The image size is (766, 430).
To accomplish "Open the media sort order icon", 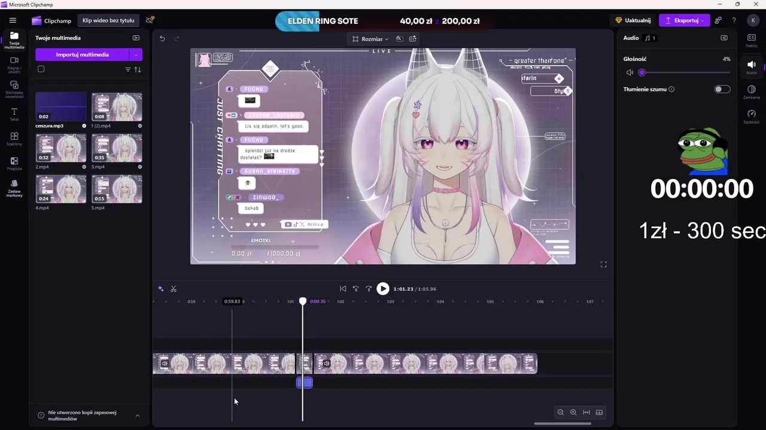I will 138,70.
